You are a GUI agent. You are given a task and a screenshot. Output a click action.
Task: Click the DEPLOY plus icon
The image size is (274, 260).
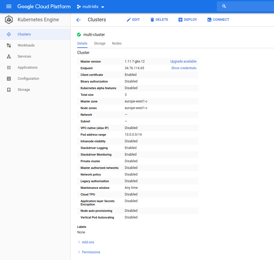(x=180, y=20)
